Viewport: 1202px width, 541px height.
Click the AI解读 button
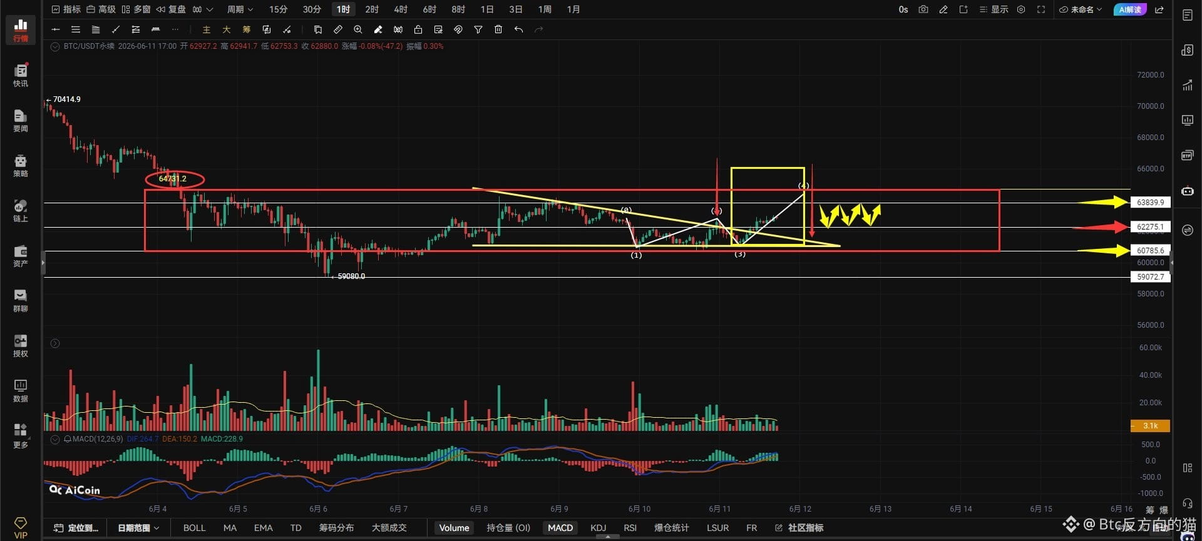tap(1130, 9)
